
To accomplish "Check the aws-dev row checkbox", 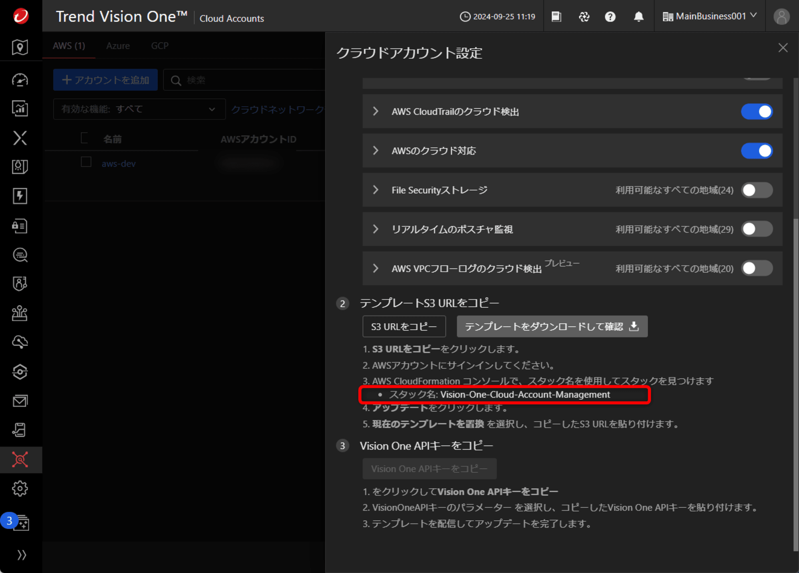I will coord(86,162).
